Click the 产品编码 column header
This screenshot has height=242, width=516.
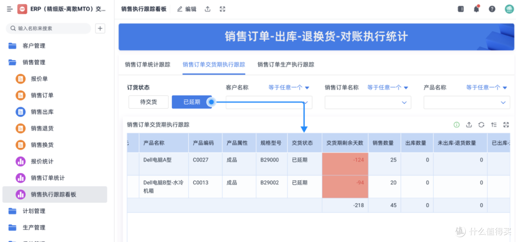pos(205,143)
